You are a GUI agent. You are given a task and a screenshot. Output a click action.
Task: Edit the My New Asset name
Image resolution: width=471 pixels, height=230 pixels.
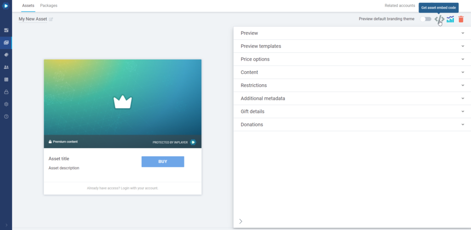coord(51,19)
